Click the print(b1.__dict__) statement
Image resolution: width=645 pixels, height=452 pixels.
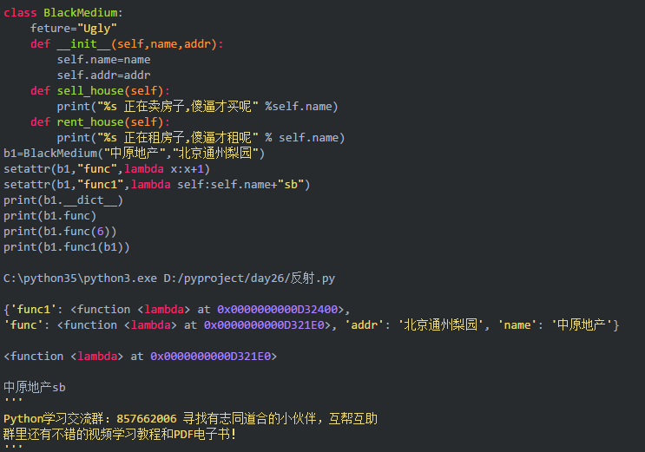pos(63,200)
